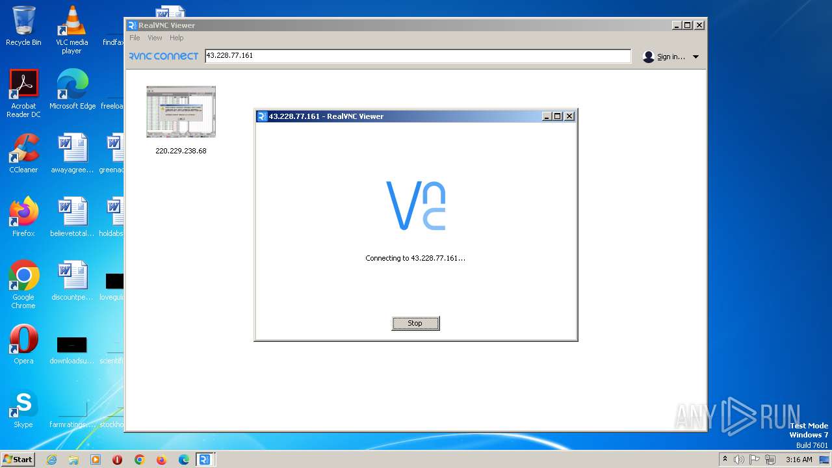The width and height of the screenshot is (832, 468).
Task: Open Firefox desktop shortcut
Action: [23, 217]
